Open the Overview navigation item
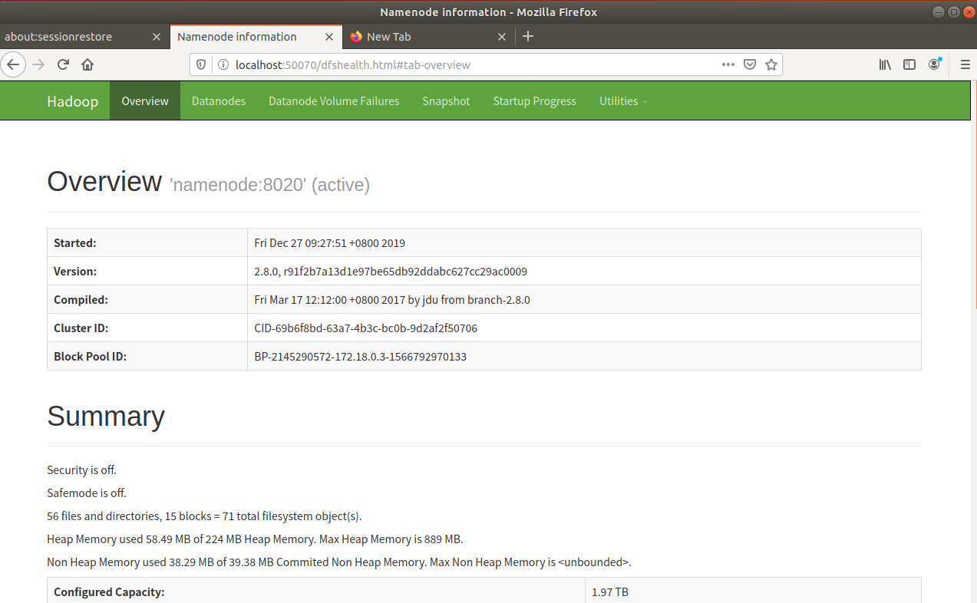Screen dimensions: 977x603 pyautogui.click(x=145, y=101)
